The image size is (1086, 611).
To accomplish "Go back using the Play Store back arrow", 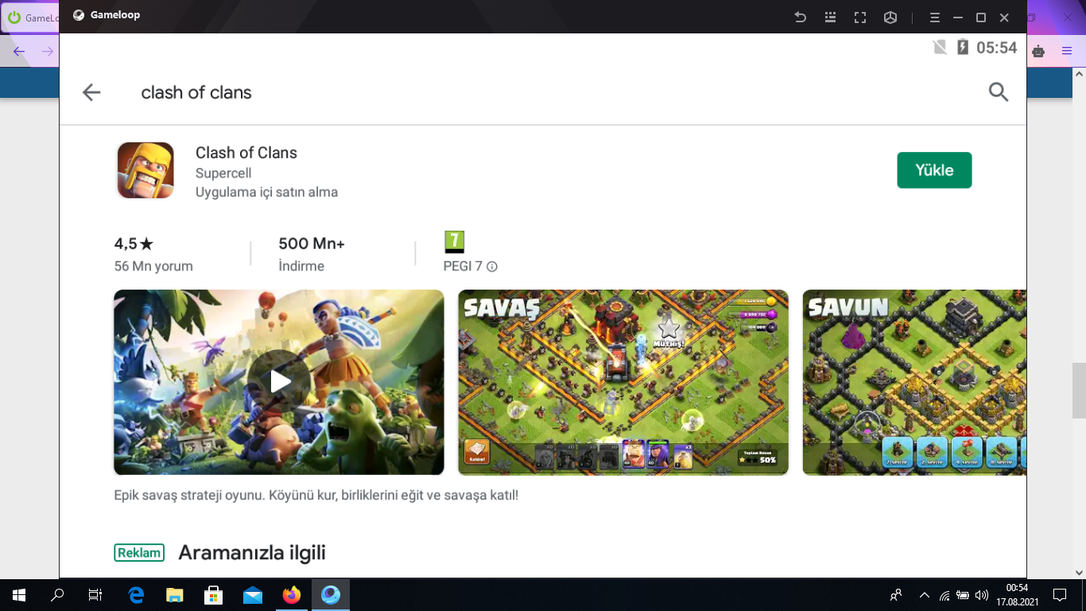I will coord(91,92).
